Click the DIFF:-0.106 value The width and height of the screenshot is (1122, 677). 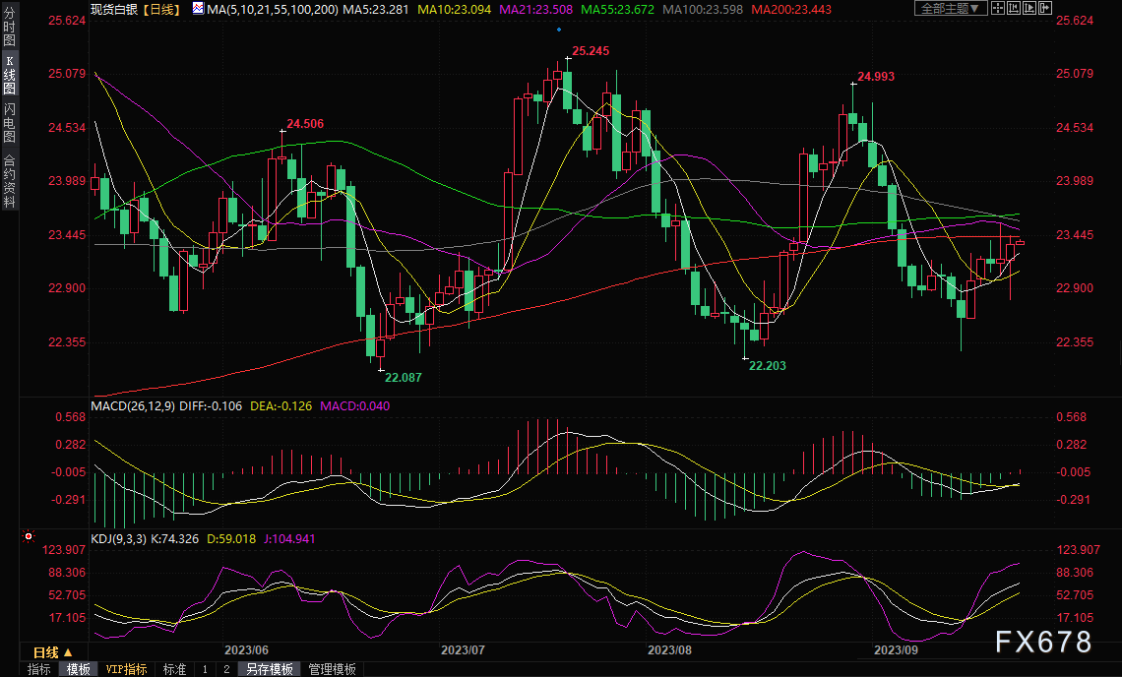coord(211,405)
